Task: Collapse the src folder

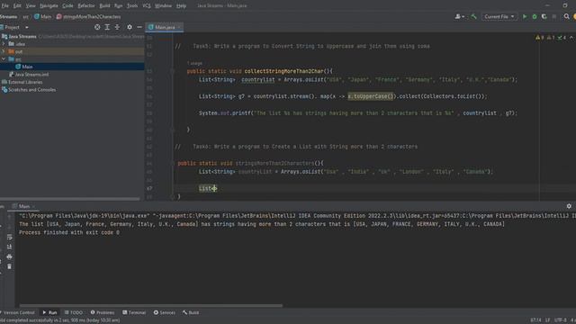Action: click(x=4, y=59)
